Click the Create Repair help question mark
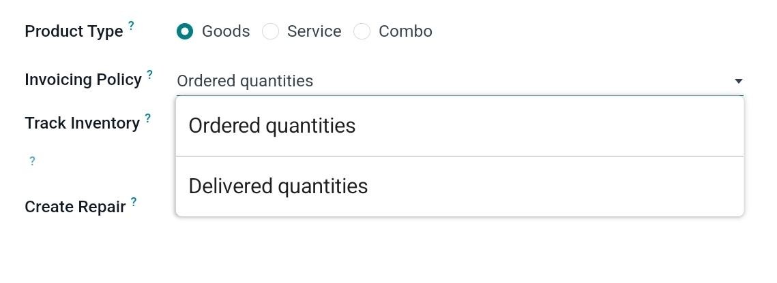The width and height of the screenshot is (777, 283). (x=134, y=202)
